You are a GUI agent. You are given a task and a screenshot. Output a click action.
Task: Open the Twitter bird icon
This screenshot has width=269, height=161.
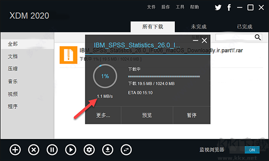point(218,7)
